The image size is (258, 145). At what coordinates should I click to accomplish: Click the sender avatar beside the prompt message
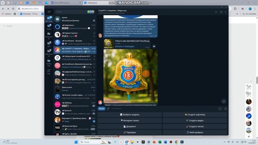pos(100,35)
